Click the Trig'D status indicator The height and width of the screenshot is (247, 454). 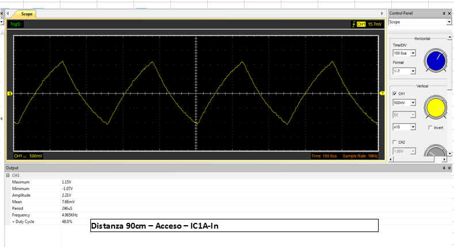[x=15, y=24]
